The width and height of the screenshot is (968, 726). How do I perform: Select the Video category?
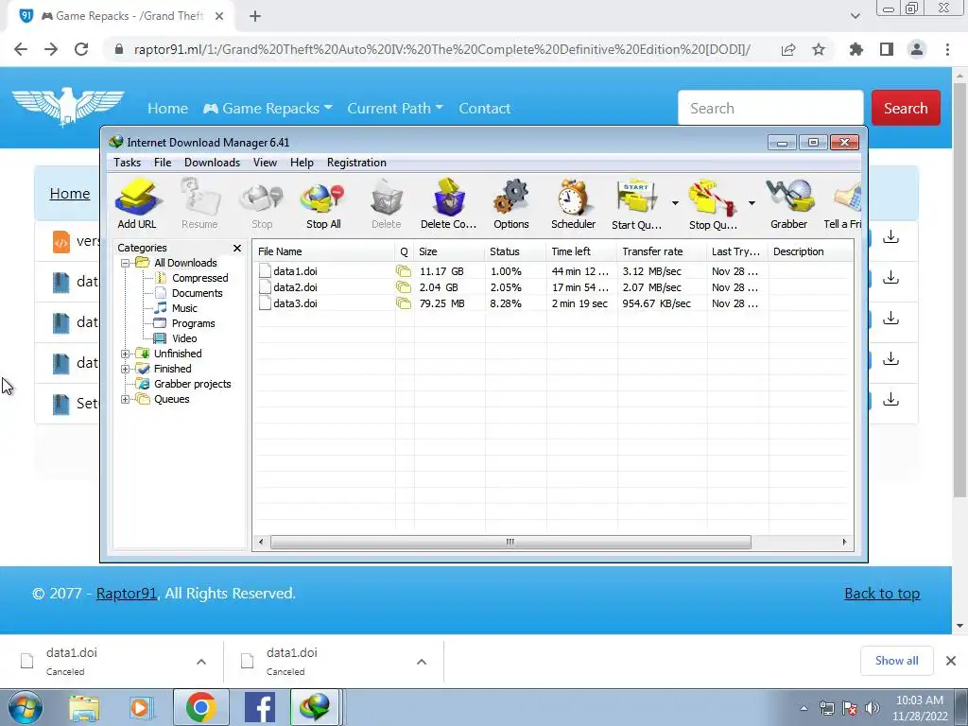tap(184, 338)
